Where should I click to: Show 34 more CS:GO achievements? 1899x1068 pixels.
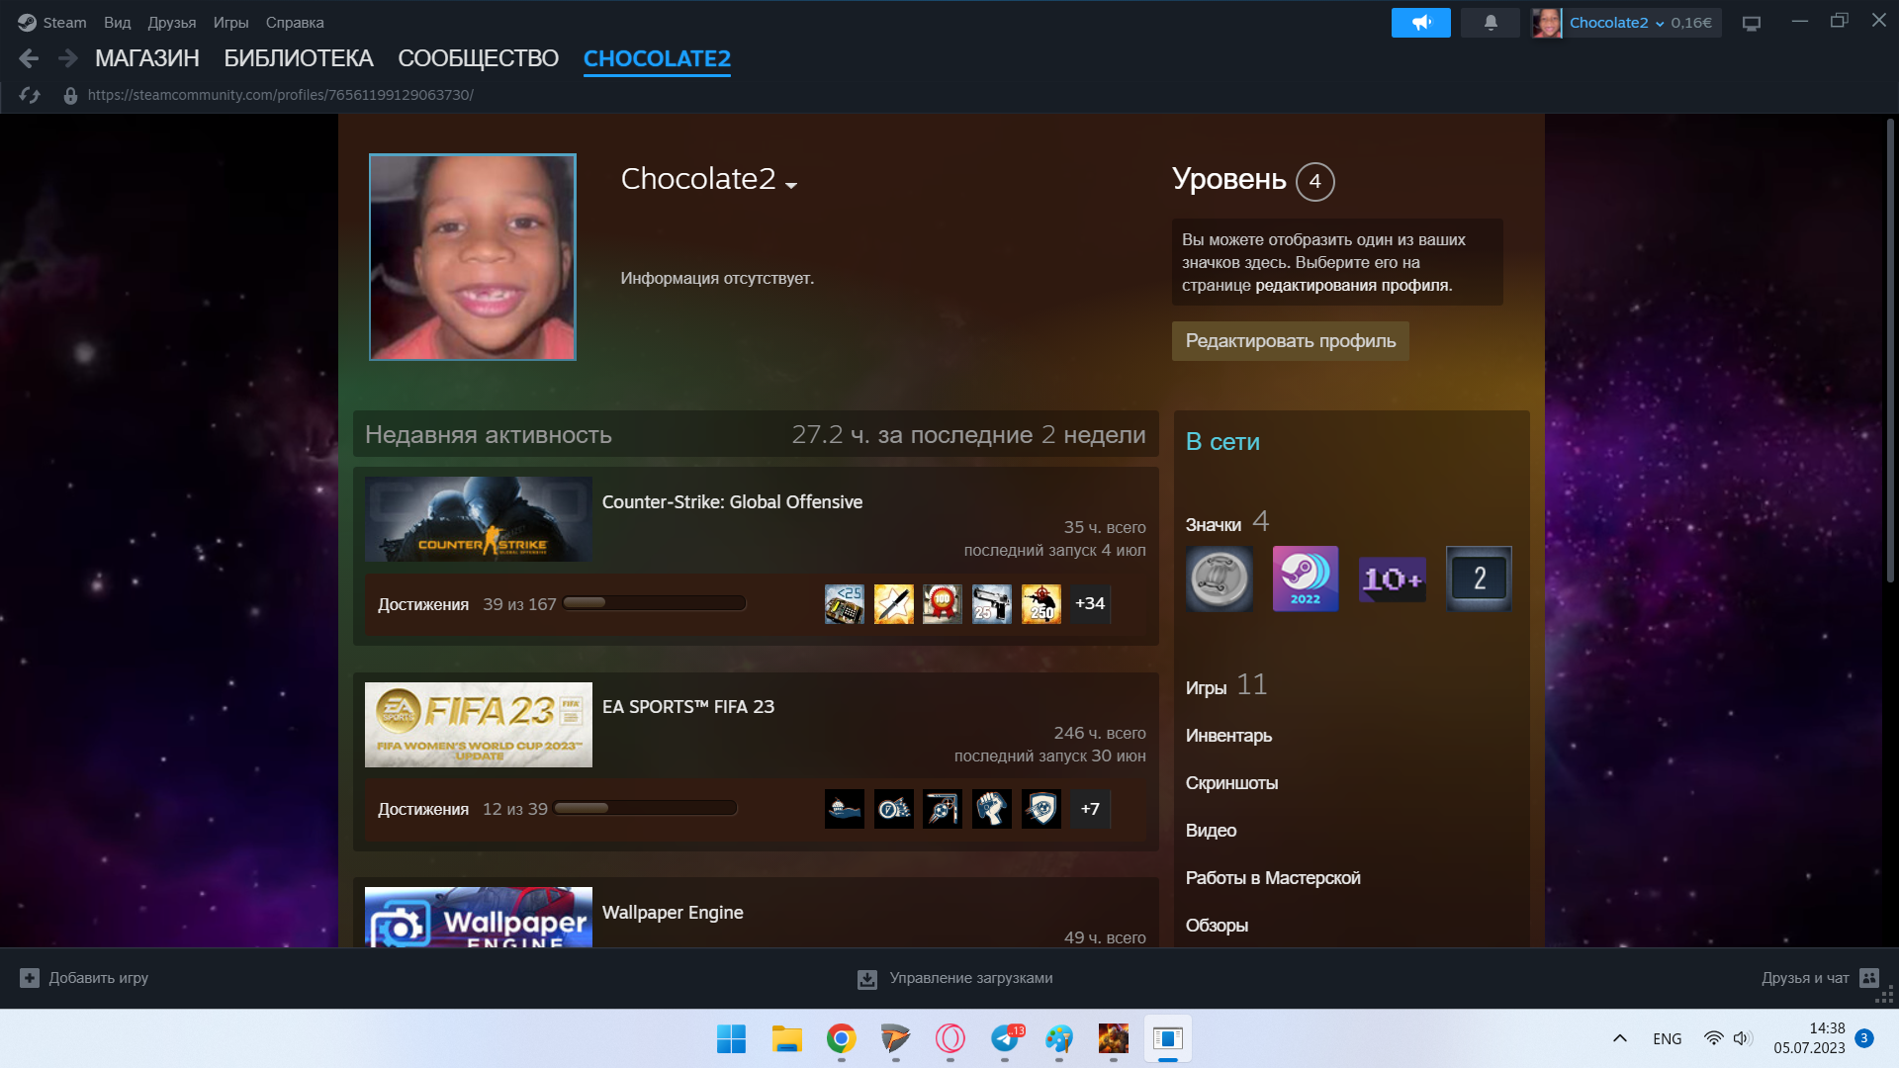(x=1090, y=604)
